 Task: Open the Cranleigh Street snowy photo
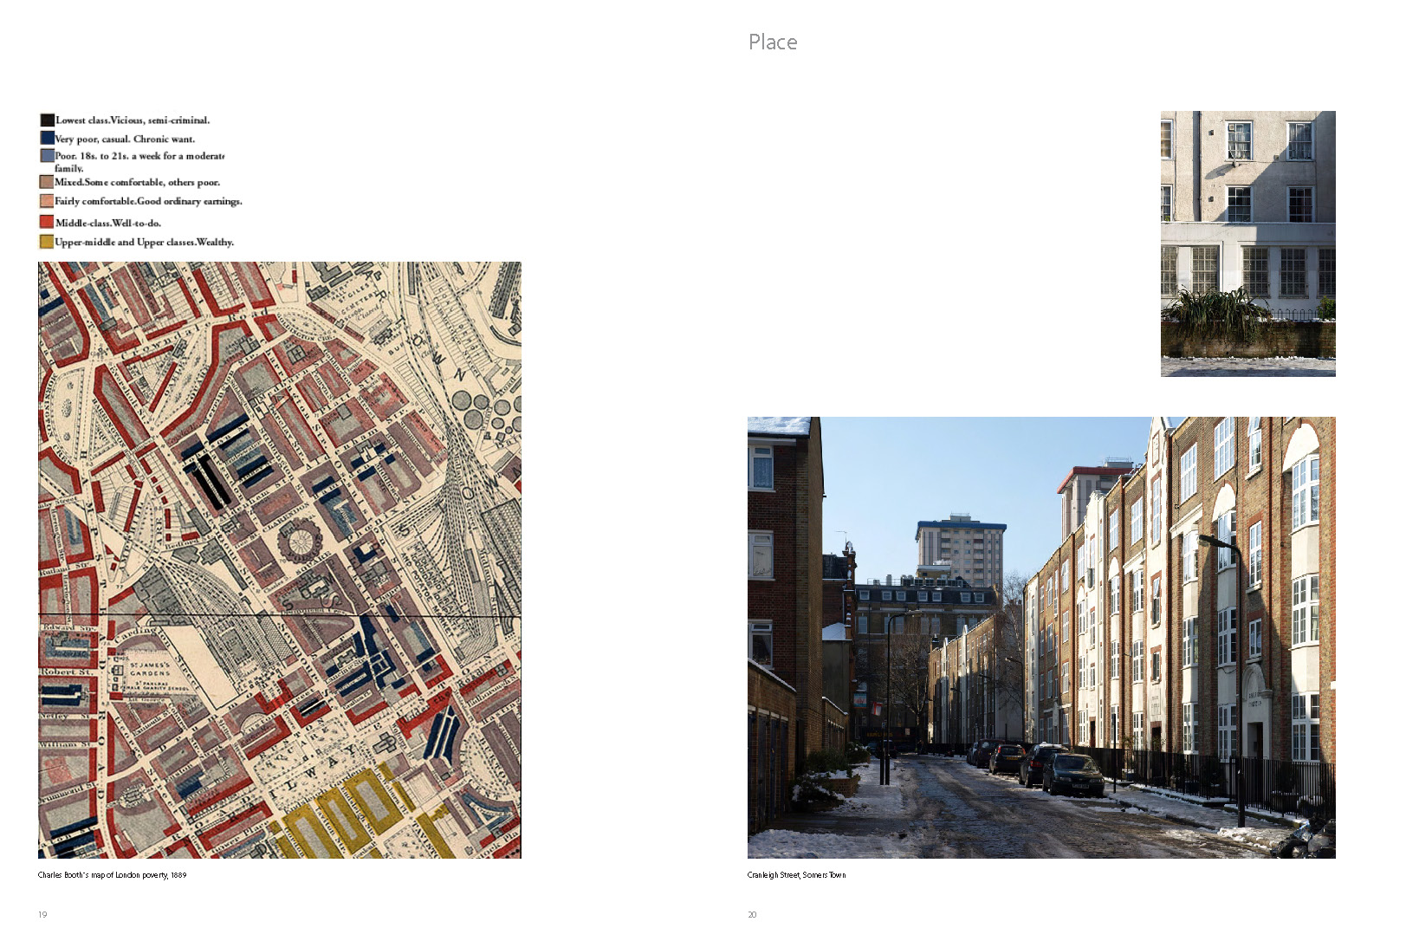[x=1041, y=638]
